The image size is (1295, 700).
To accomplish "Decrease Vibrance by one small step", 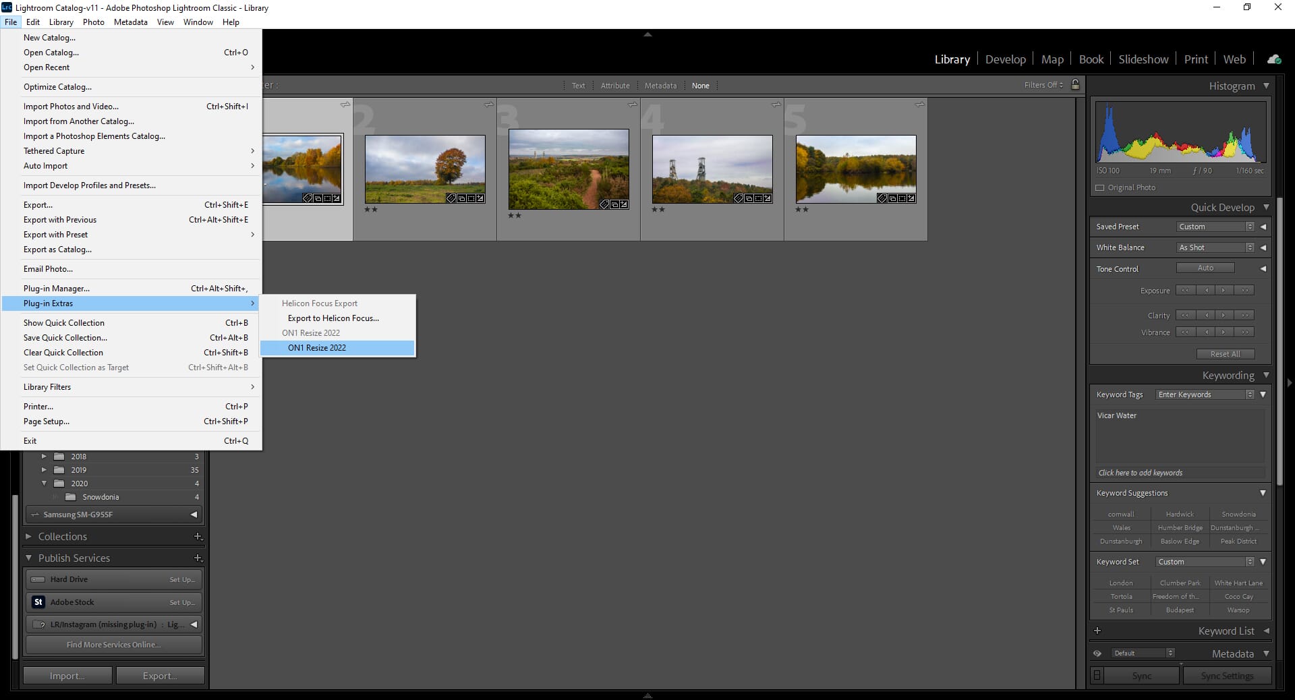I will [1206, 332].
